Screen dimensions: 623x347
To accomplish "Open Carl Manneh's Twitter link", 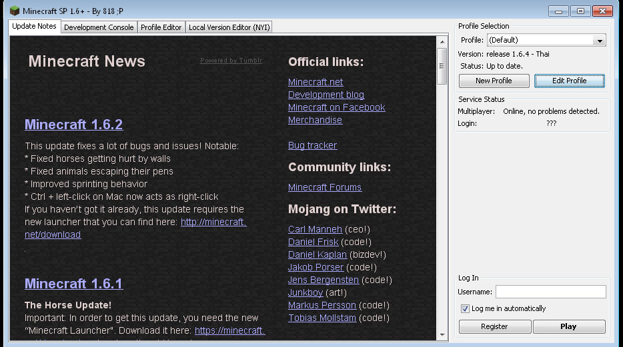I will [315, 229].
